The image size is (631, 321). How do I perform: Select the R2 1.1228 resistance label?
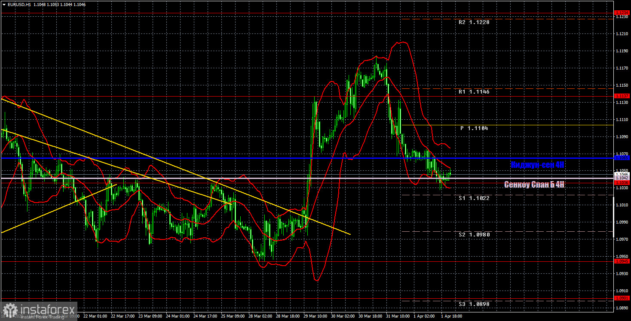point(474,22)
